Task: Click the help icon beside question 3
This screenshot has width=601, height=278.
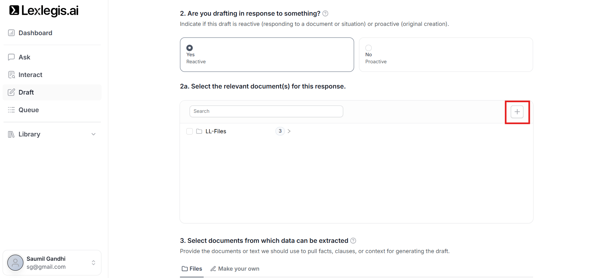Action: coord(353,241)
